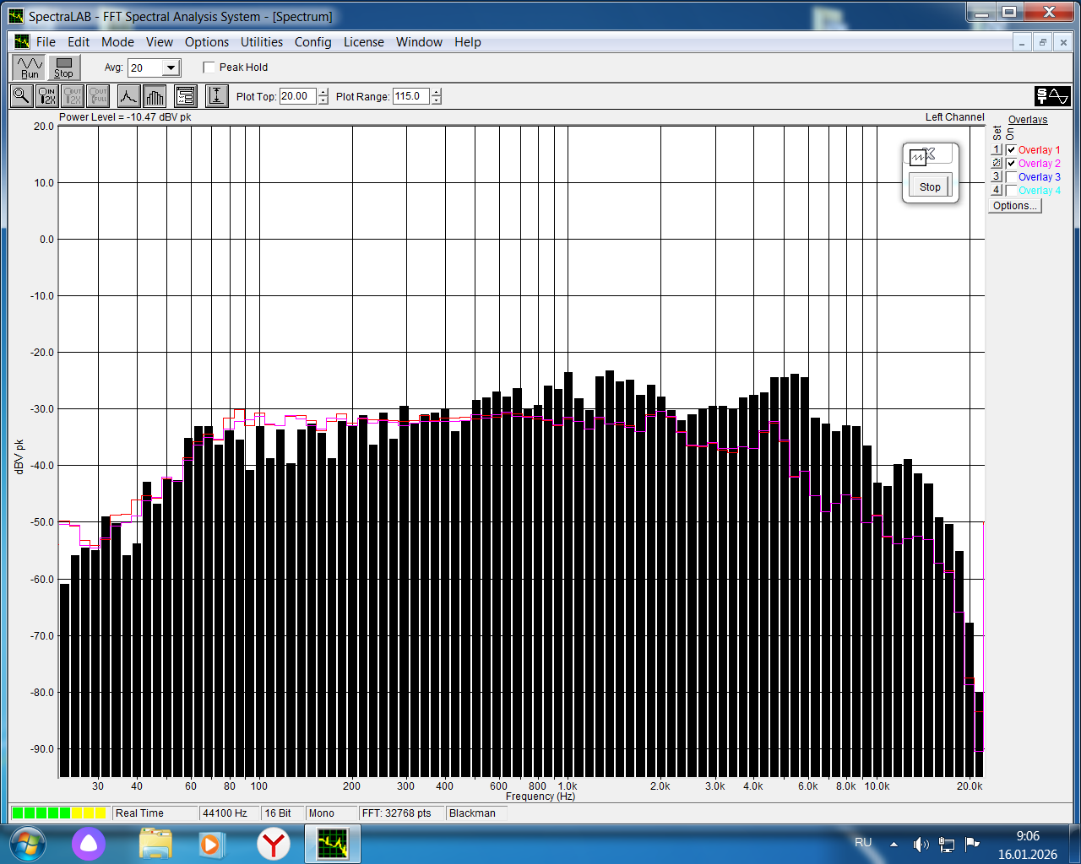Decrease Plot Top with down arrow
Image resolution: width=1081 pixels, height=864 pixels.
[323, 100]
